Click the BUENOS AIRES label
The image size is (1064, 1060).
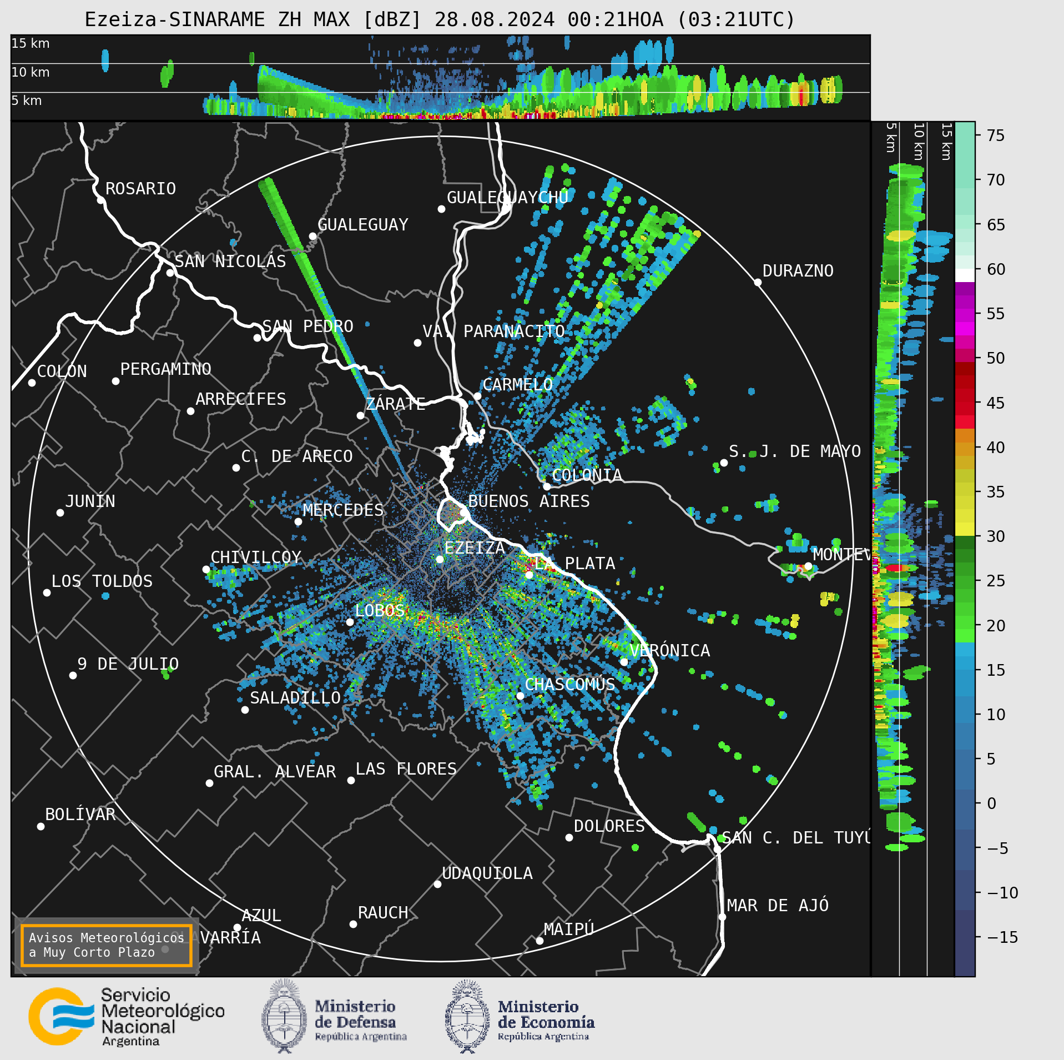pyautogui.click(x=528, y=501)
